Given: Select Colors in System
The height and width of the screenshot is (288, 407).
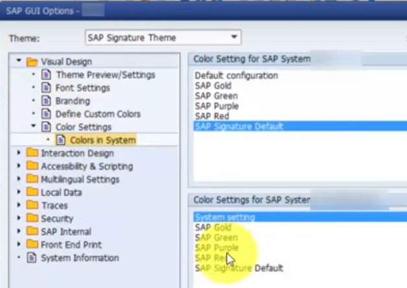Looking at the screenshot, I should (x=103, y=140).
